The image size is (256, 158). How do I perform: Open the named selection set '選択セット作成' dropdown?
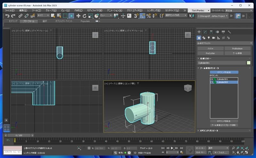(176, 15)
